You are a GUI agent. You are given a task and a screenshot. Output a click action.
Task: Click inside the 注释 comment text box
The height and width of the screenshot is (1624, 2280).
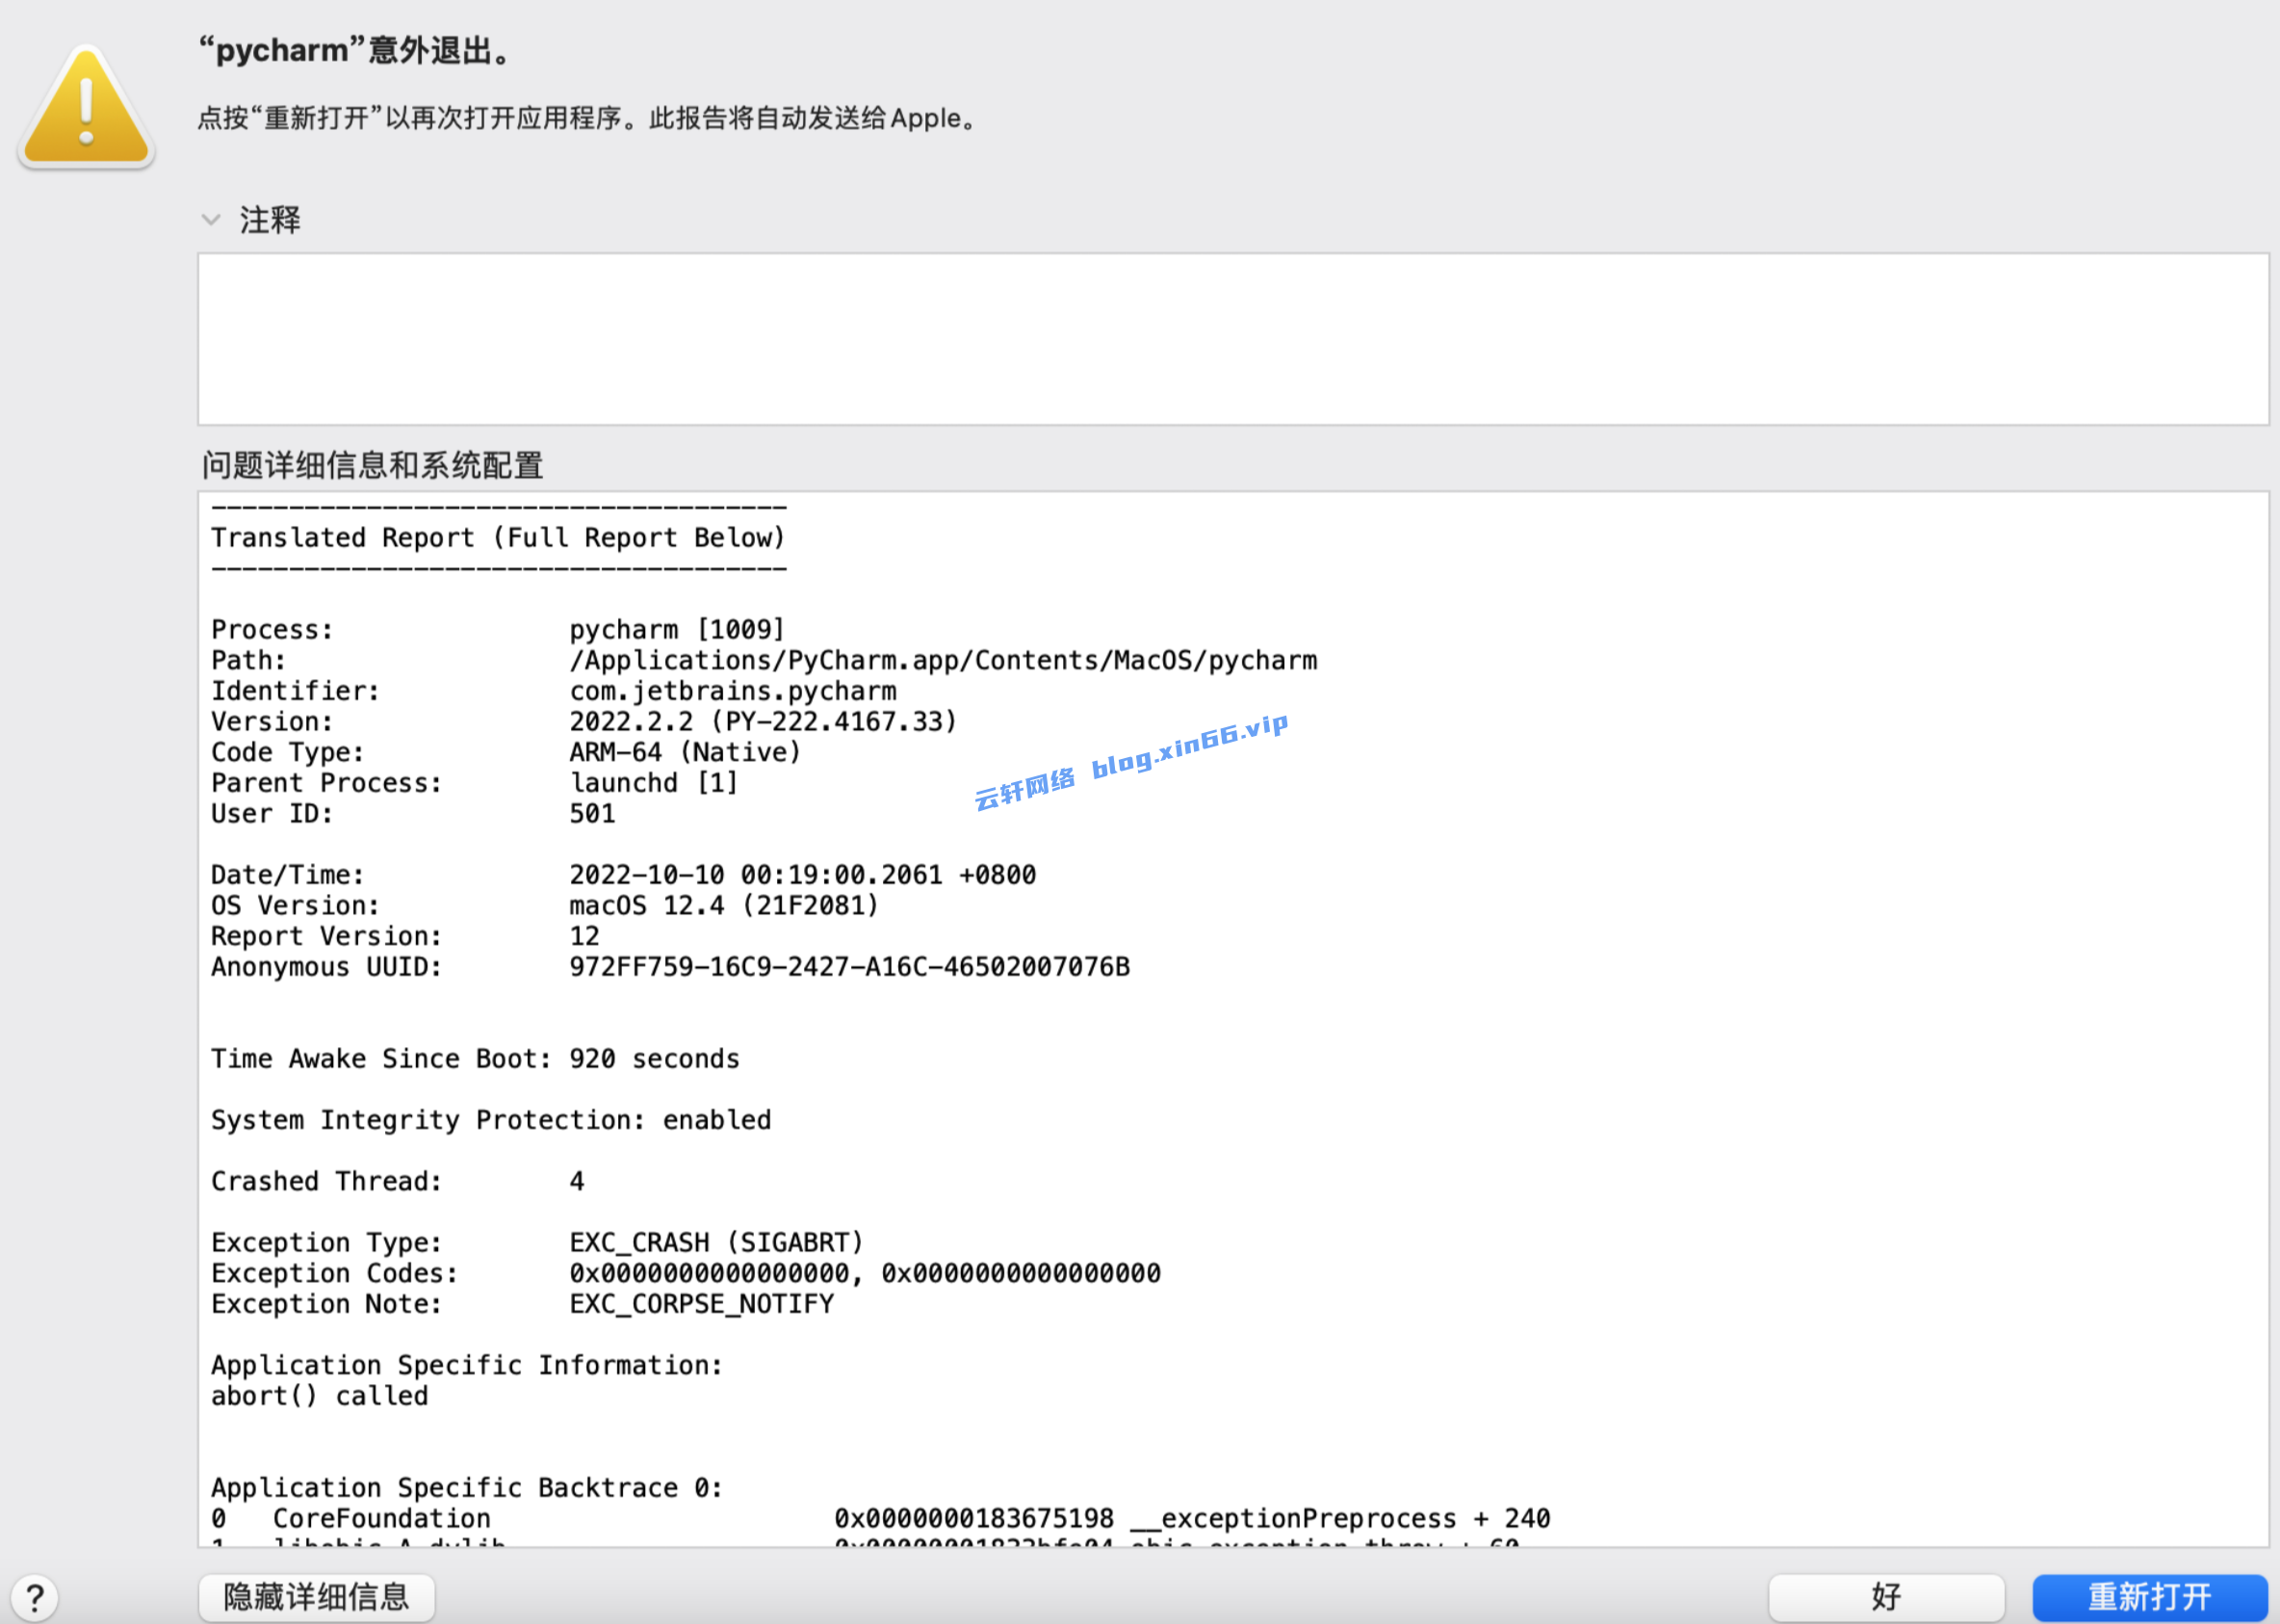pyautogui.click(x=1232, y=339)
